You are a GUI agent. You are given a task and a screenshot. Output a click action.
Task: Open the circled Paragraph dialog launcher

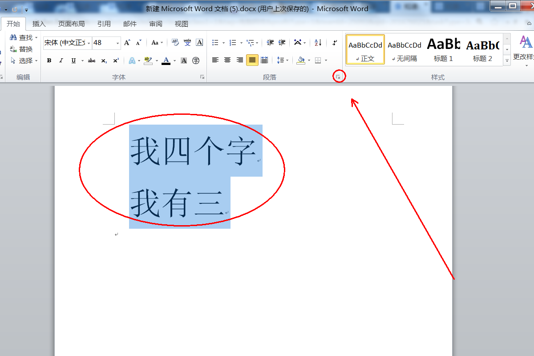click(x=339, y=76)
